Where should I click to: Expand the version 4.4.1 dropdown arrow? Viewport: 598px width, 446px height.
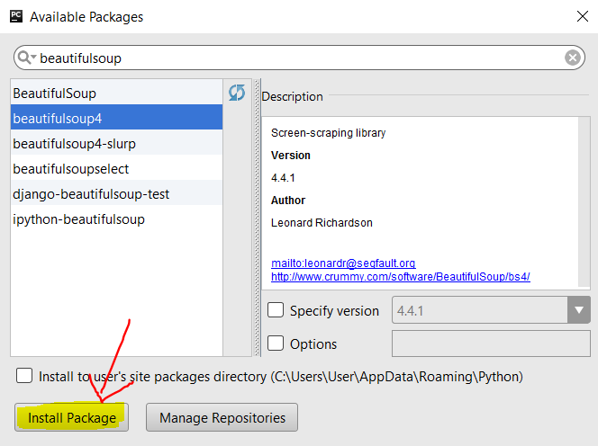point(578,310)
